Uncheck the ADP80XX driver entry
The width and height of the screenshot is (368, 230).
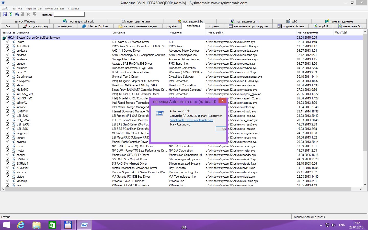[7, 46]
